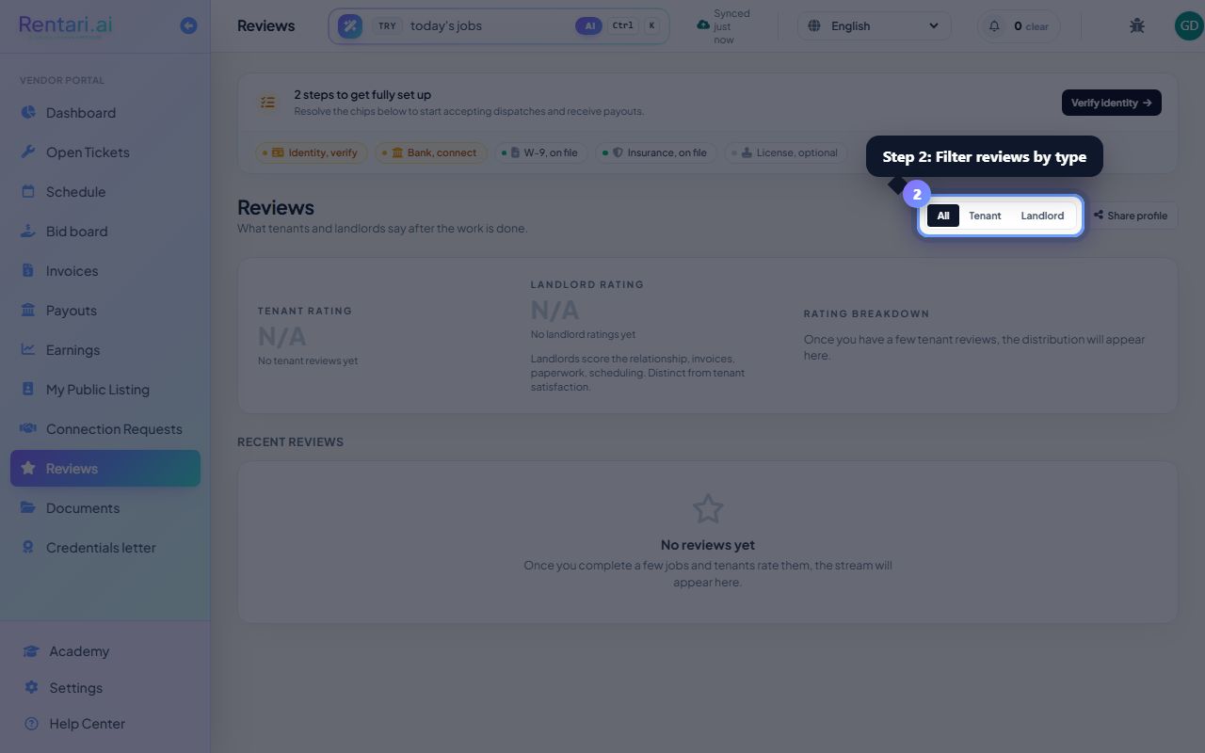Open Invoices in the sidebar
The width and height of the screenshot is (1205, 753).
click(105, 271)
